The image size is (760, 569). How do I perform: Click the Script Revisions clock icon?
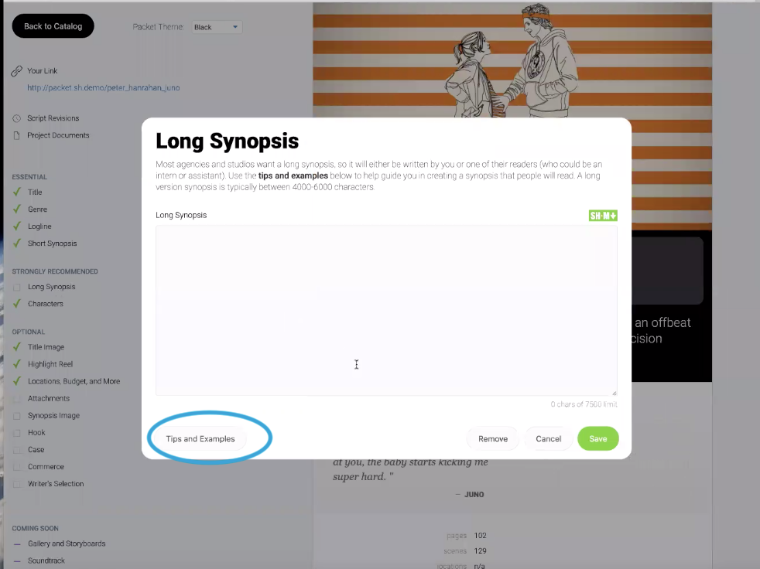click(16, 118)
